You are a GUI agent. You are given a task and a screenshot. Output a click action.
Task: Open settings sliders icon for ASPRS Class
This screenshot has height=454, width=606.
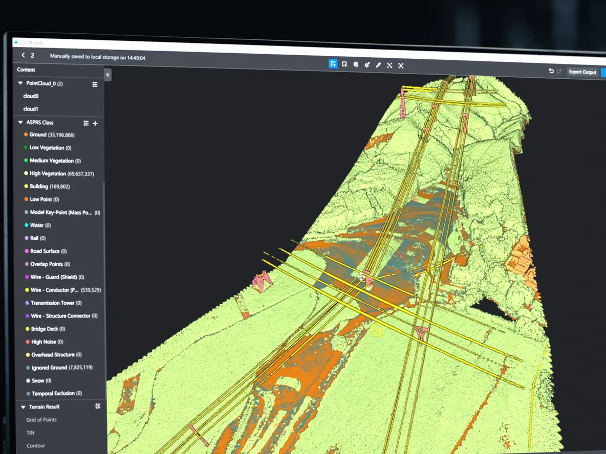(x=86, y=123)
